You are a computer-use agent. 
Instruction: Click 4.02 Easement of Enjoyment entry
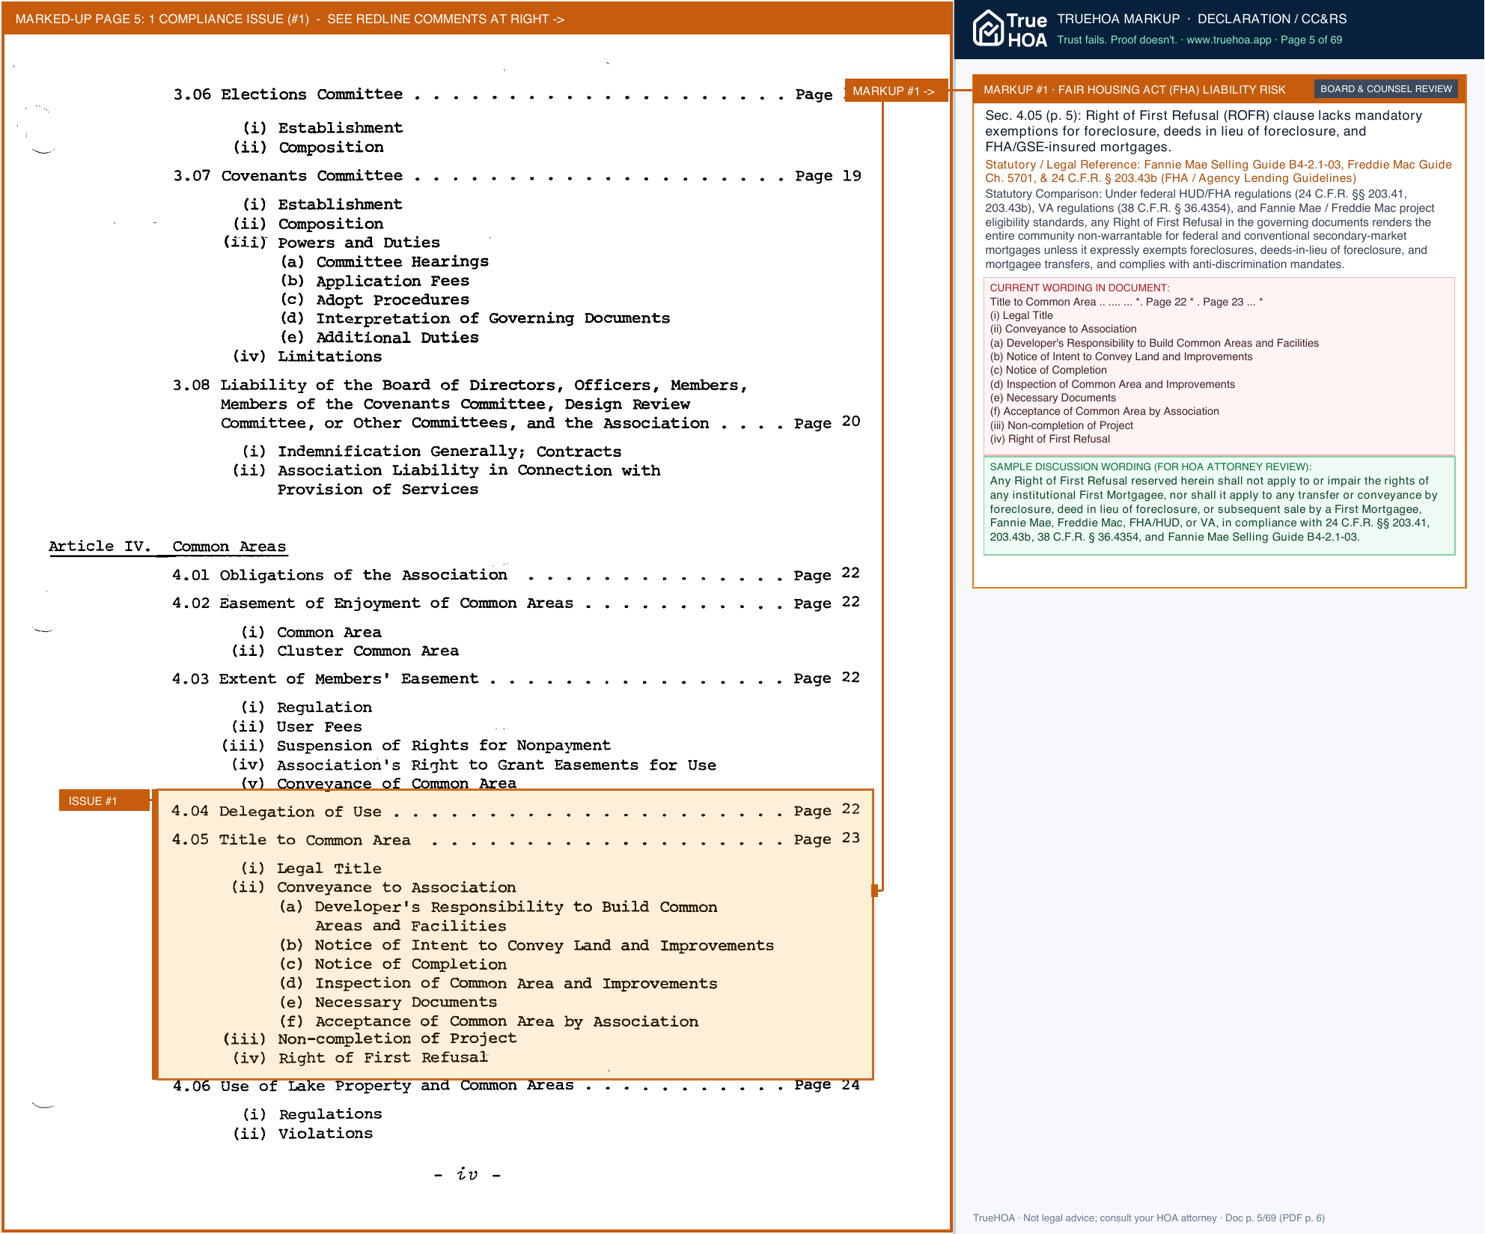click(x=516, y=604)
